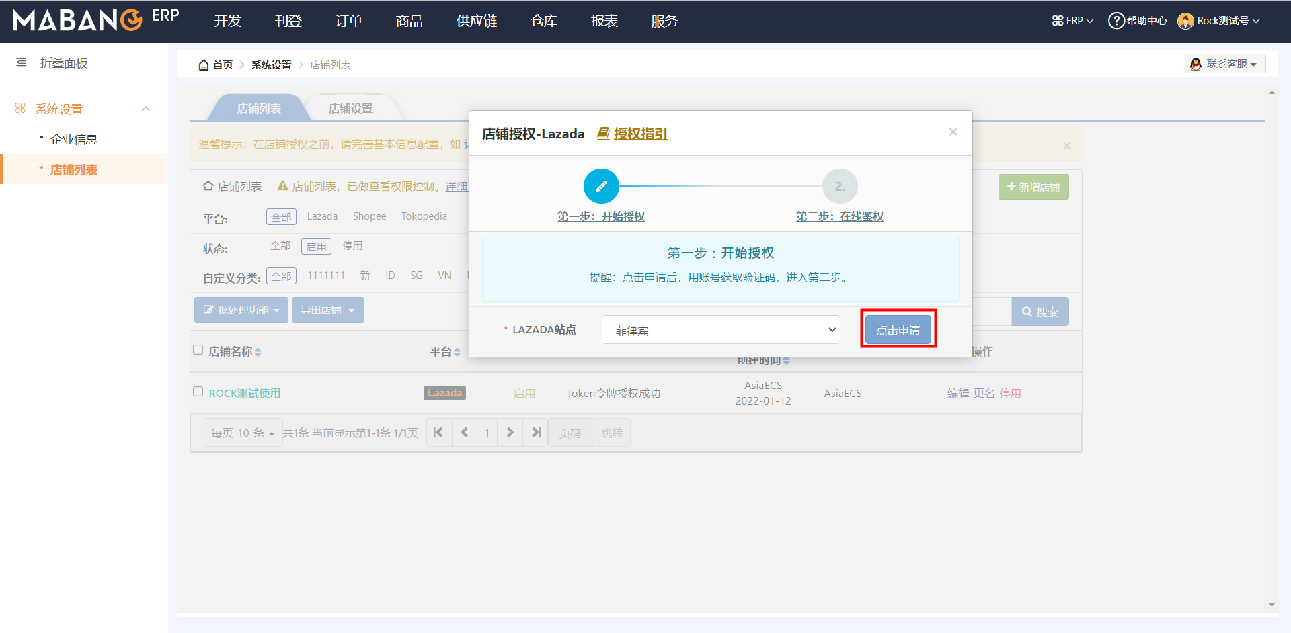Go to previous page arrow
Image resolution: width=1291 pixels, height=633 pixels.
[465, 433]
